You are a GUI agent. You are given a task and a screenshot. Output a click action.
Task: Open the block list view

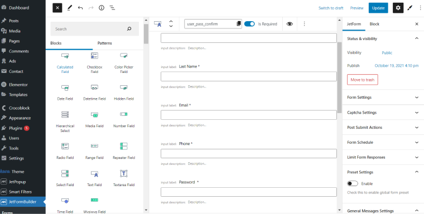coord(112,8)
